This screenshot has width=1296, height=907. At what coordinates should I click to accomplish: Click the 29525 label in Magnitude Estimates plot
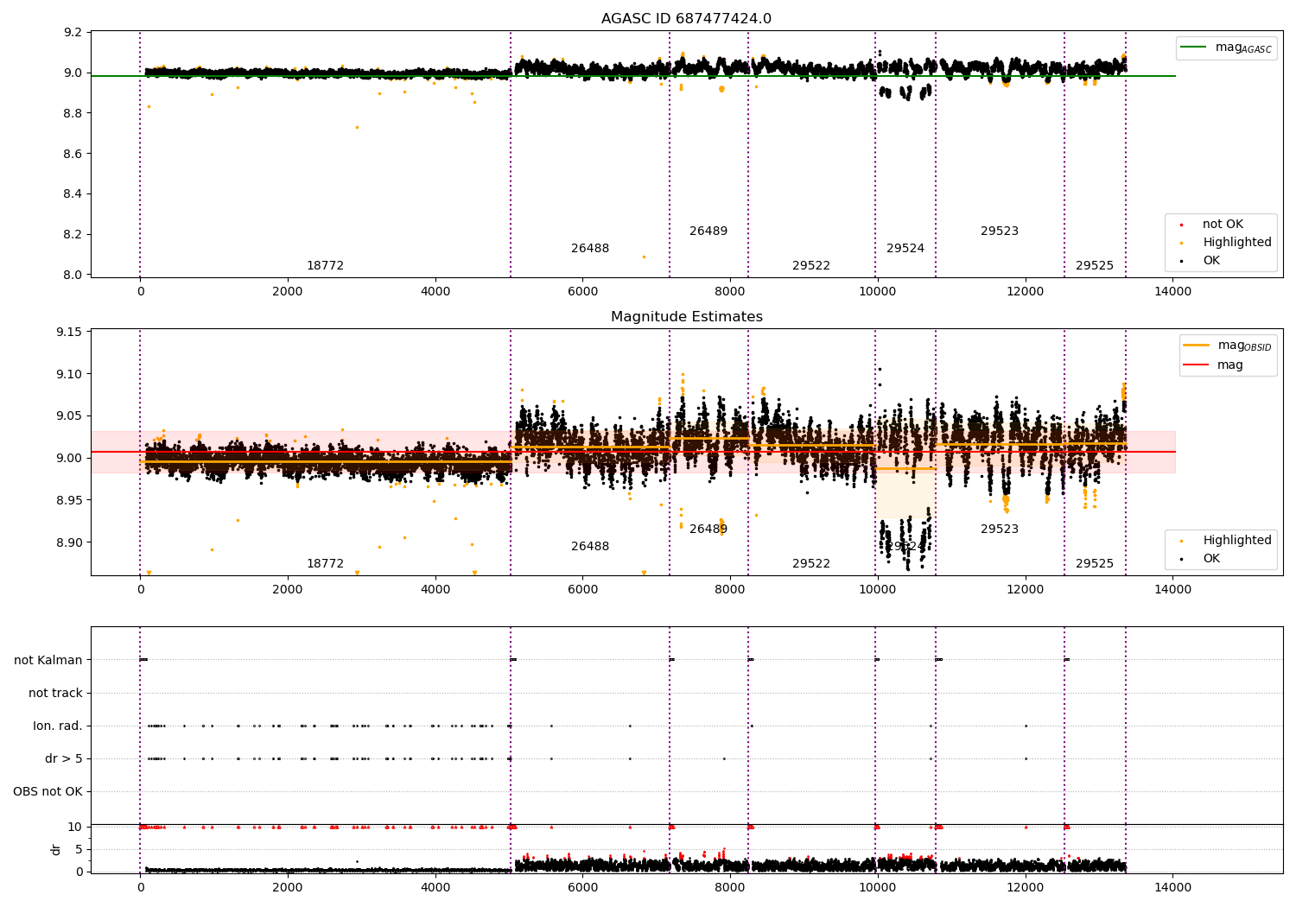click(1095, 564)
